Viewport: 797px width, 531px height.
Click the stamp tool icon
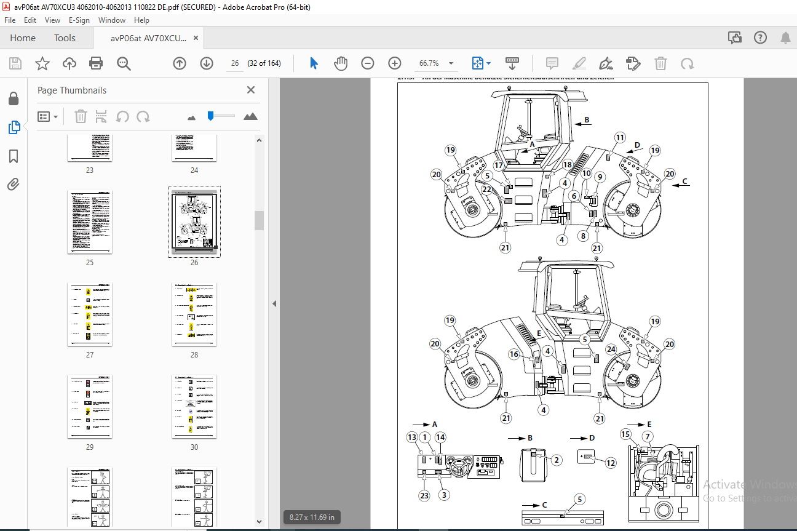[x=633, y=63]
